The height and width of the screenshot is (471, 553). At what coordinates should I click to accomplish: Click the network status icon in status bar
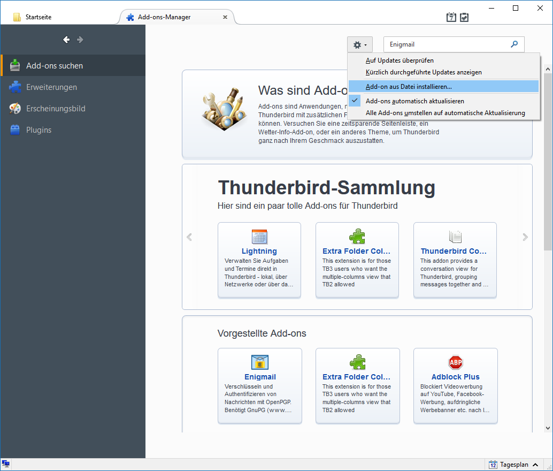(x=6, y=464)
